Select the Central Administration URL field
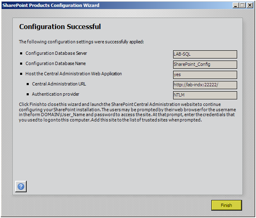 pos(205,85)
